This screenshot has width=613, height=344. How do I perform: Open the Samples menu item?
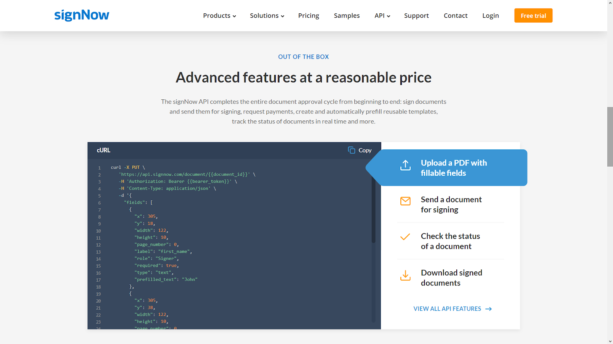[x=347, y=16]
